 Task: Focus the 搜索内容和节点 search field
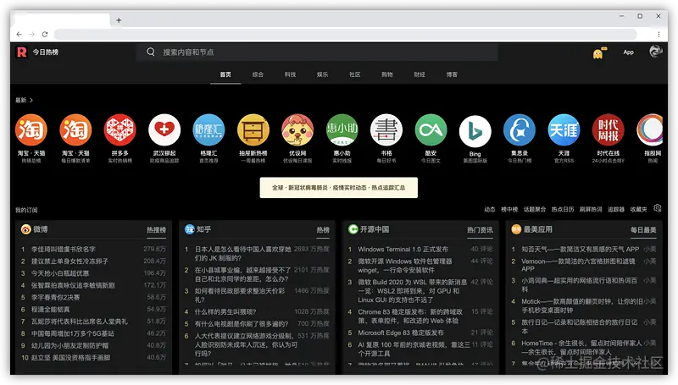pos(317,52)
